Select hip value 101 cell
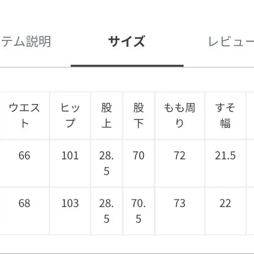Screen dimensions: 254x254 [x=70, y=156]
